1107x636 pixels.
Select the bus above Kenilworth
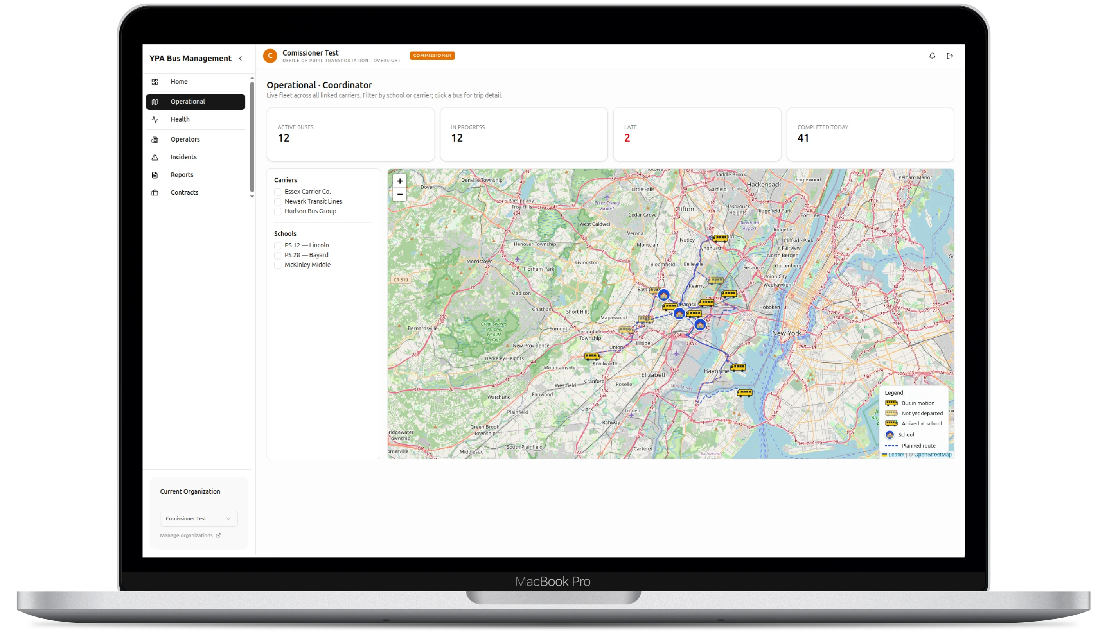point(592,357)
